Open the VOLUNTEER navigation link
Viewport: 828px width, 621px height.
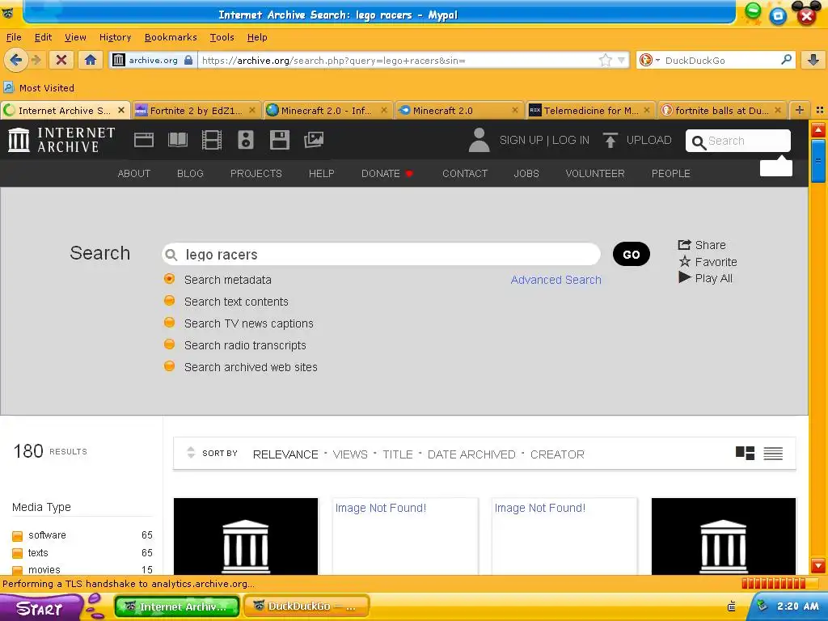595,173
